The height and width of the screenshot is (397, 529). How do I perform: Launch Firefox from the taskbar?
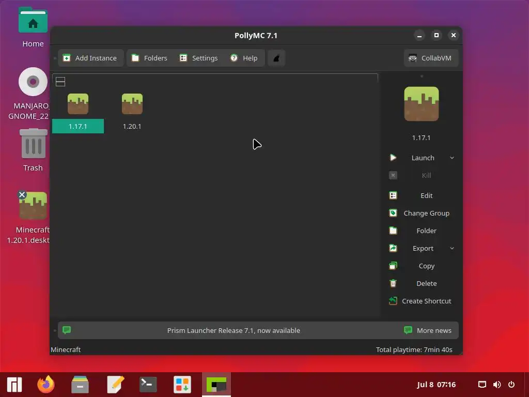pos(46,385)
